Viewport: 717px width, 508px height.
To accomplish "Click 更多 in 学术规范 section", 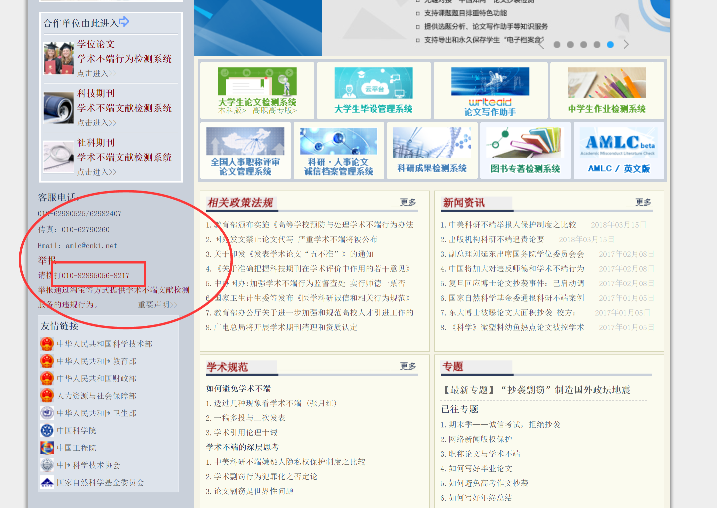I will (x=408, y=366).
